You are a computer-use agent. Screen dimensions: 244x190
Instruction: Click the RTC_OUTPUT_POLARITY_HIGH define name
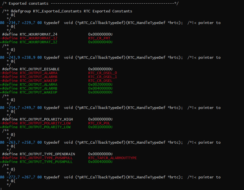coord(46,119)
